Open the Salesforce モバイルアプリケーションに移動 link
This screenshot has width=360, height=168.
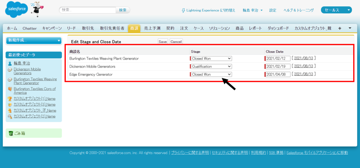pyautogui.click(x=317, y=153)
